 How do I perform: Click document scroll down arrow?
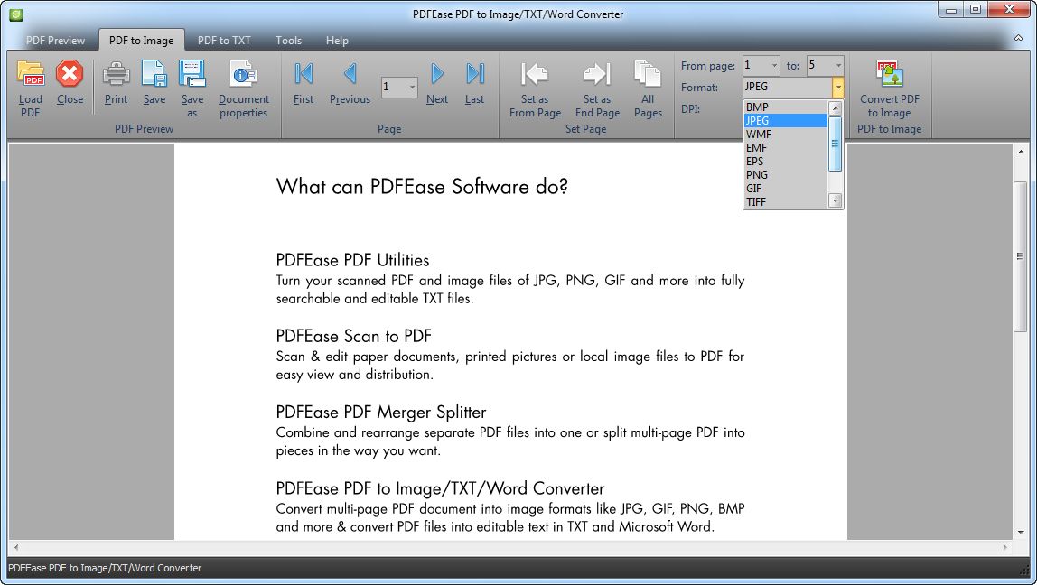coord(1021,532)
